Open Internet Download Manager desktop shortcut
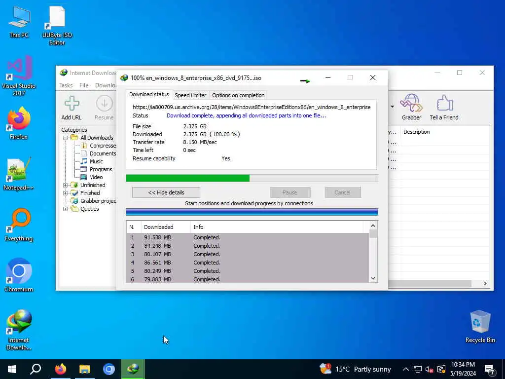The image size is (505, 379). click(19, 329)
